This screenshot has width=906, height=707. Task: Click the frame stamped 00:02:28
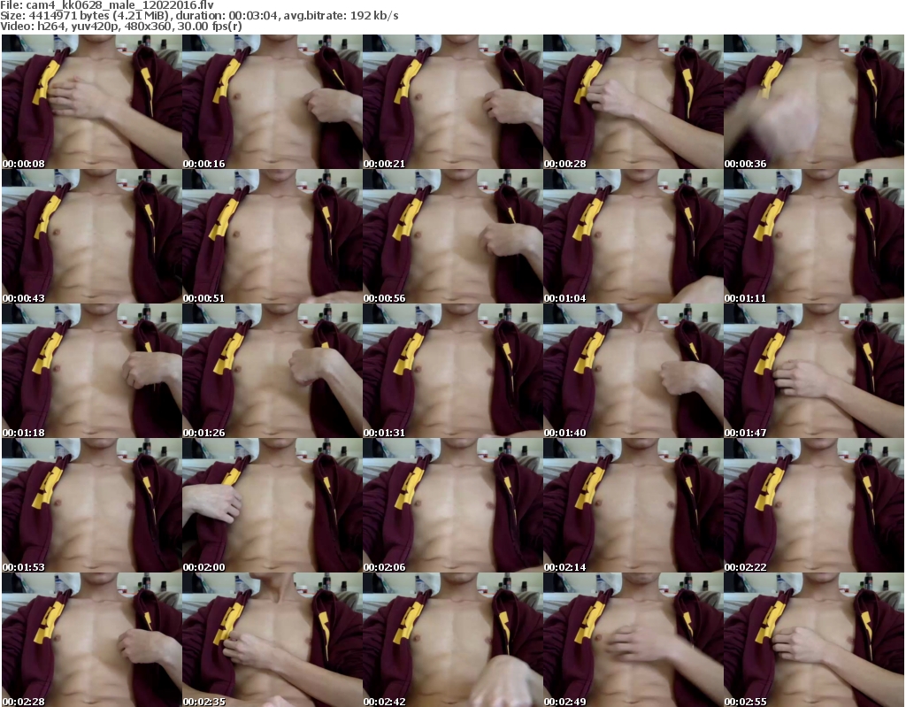[92, 640]
